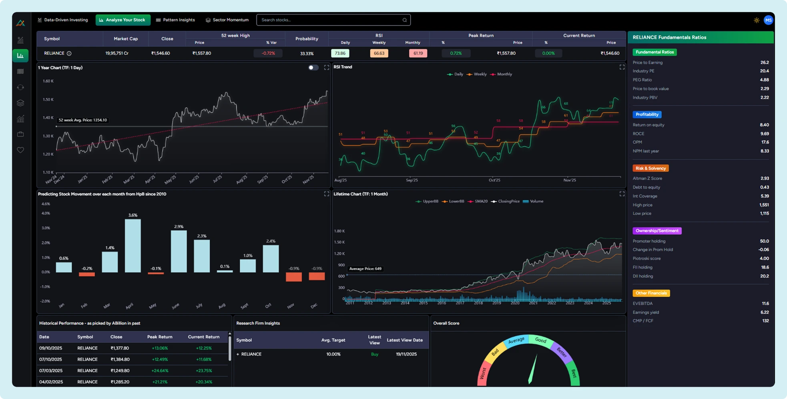Expand the RELIANCE row in Research Firm Insights

tap(238, 354)
